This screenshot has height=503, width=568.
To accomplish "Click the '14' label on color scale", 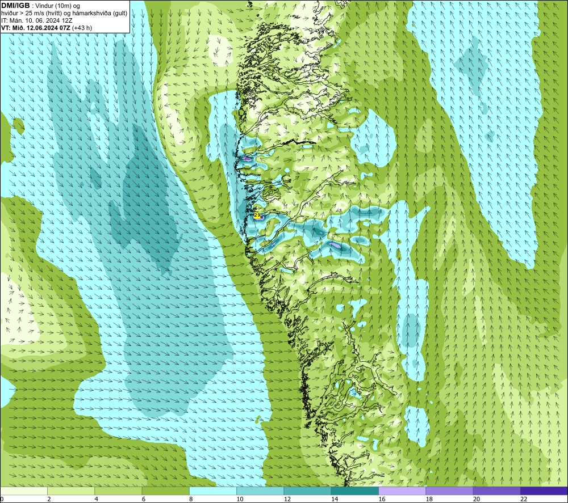I will coord(335,499).
